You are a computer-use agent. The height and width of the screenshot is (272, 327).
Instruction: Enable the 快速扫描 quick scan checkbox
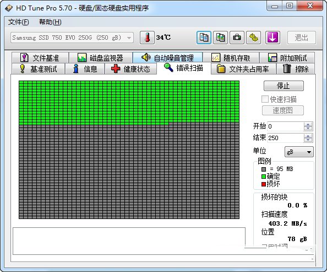tap(265, 99)
